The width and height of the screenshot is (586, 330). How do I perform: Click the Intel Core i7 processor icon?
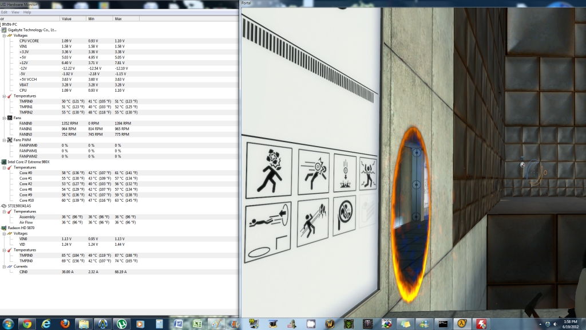click(x=4, y=162)
